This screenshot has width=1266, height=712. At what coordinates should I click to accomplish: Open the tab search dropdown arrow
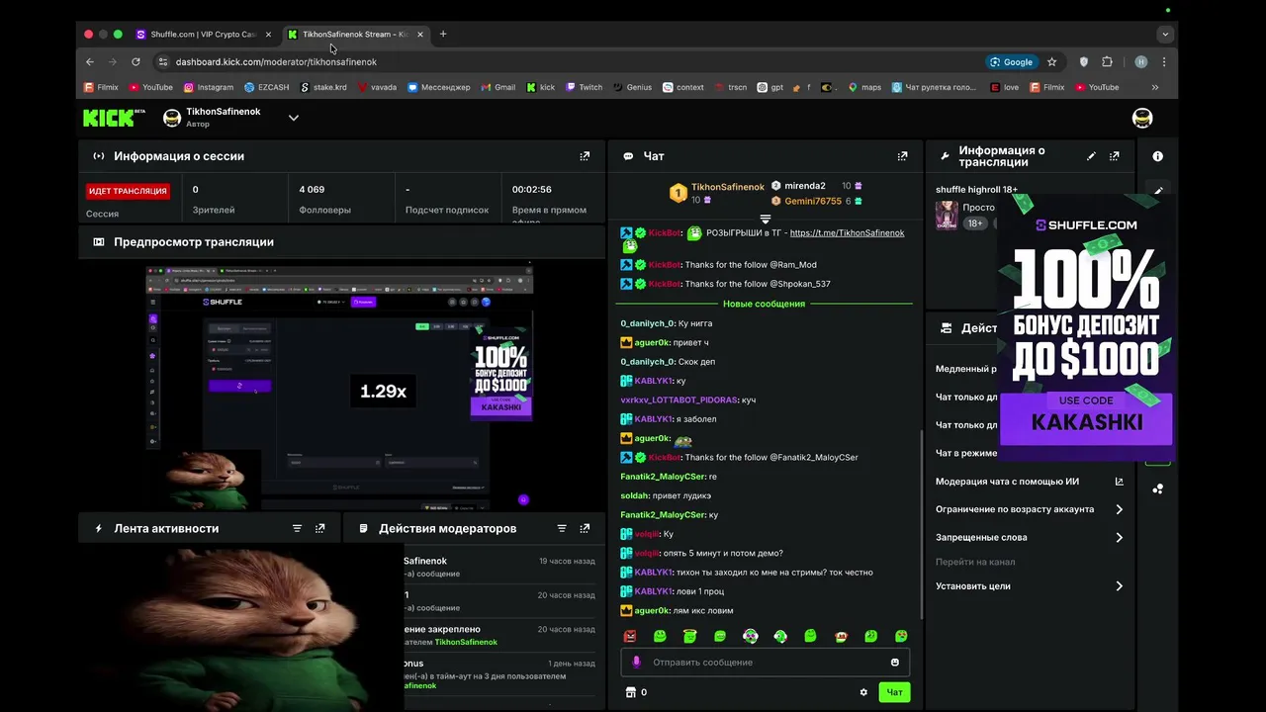pyautogui.click(x=1165, y=34)
